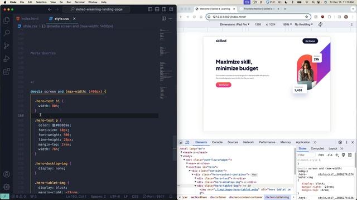Open the Terminal menu in the menu bar
This screenshot has width=357, height=200.
click(80, 2)
